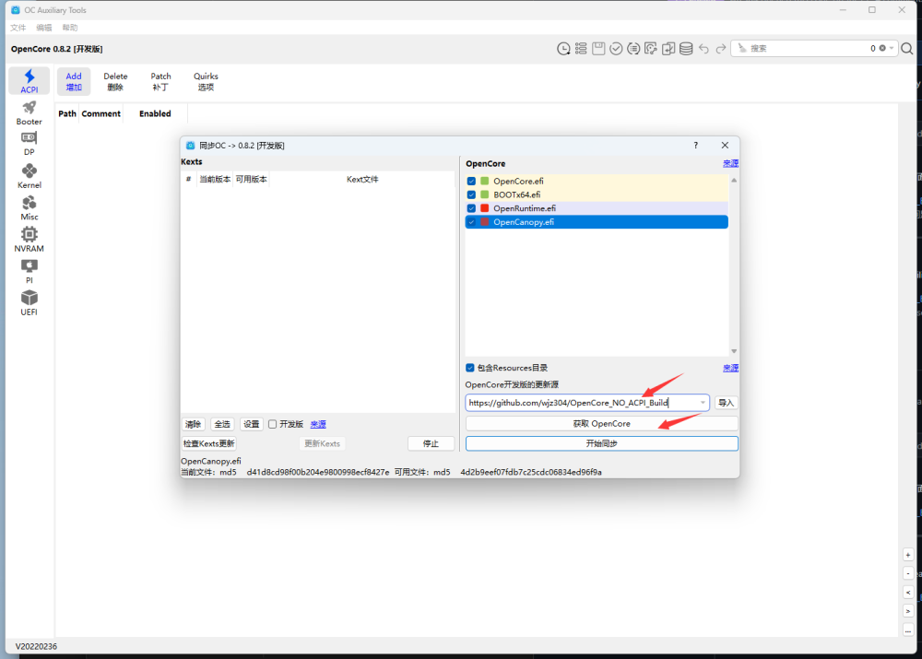Switch to the Add 增加 tab
The width and height of the screenshot is (922, 659).
coord(74,81)
